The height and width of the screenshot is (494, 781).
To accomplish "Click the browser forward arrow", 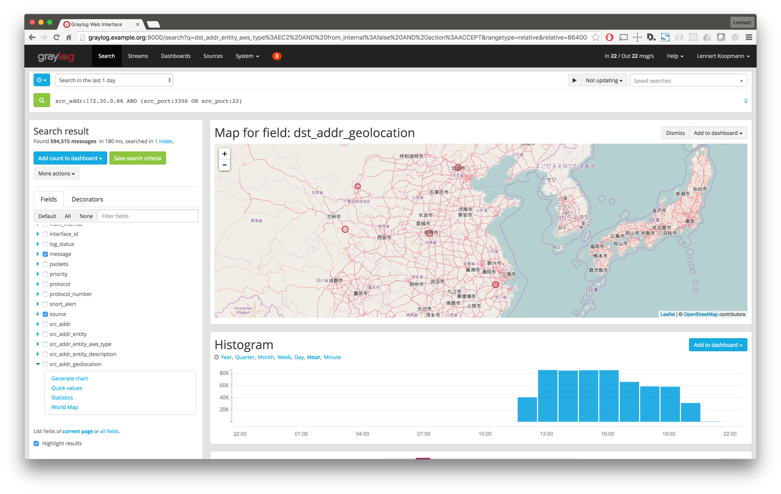I will [44, 37].
